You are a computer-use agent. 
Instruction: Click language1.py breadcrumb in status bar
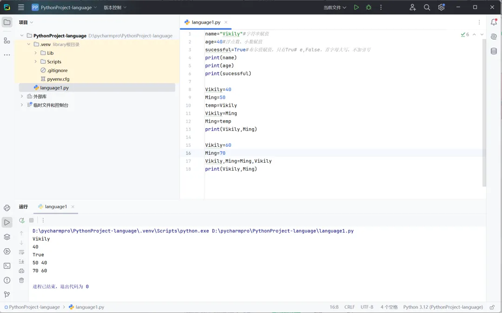(x=87, y=307)
